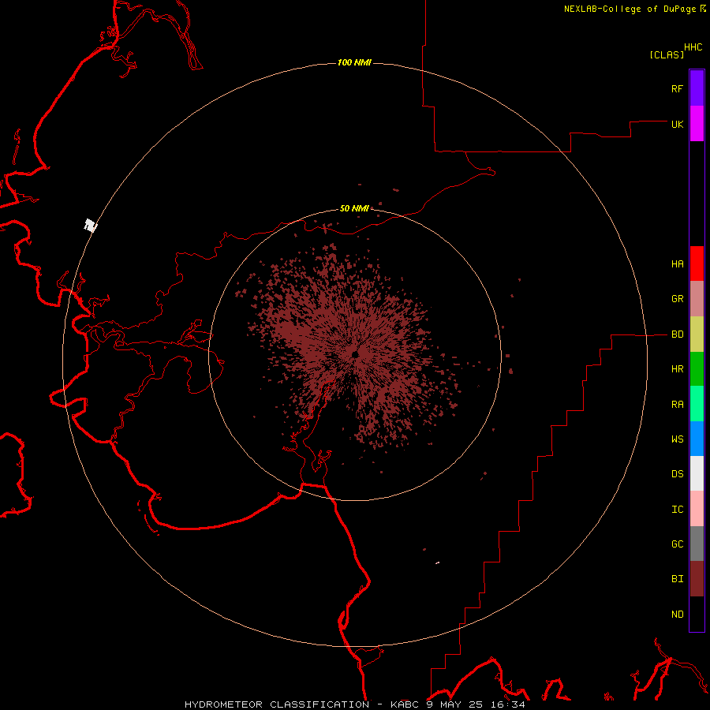Click the HHC product label
The image size is (710, 710).
[x=693, y=47]
